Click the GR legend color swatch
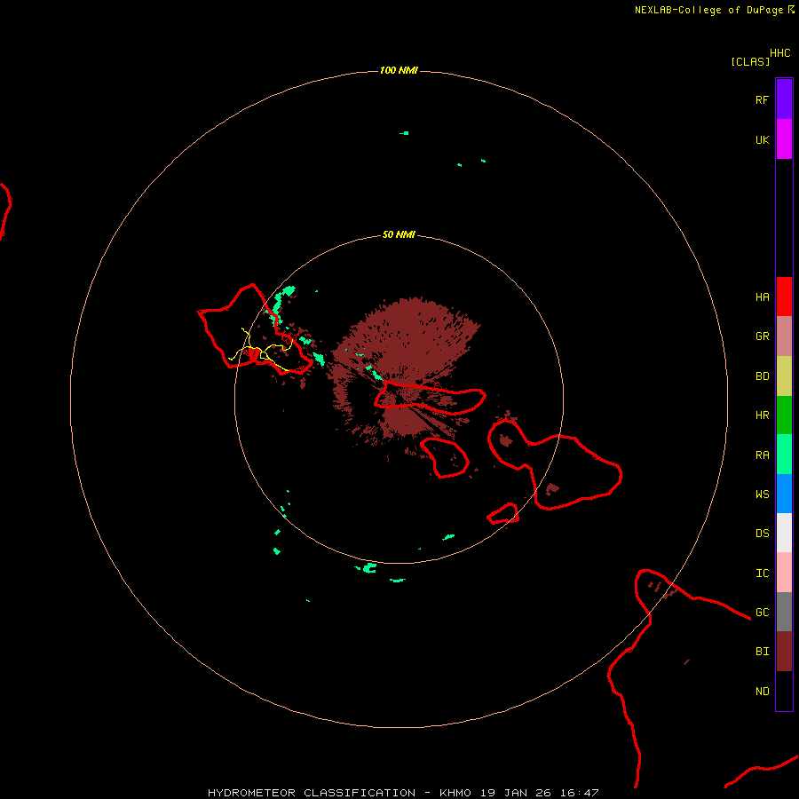Viewport: 799px width, 799px height. click(784, 336)
